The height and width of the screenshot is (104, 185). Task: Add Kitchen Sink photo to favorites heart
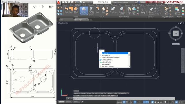click(x=35, y=7)
